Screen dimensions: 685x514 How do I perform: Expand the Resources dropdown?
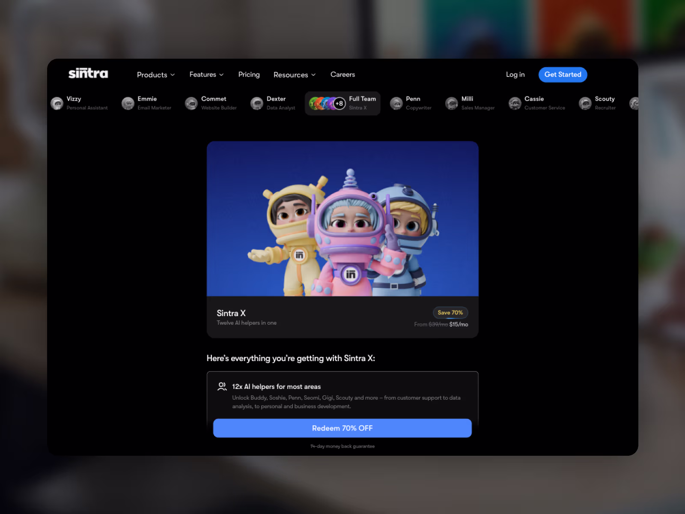click(x=295, y=75)
